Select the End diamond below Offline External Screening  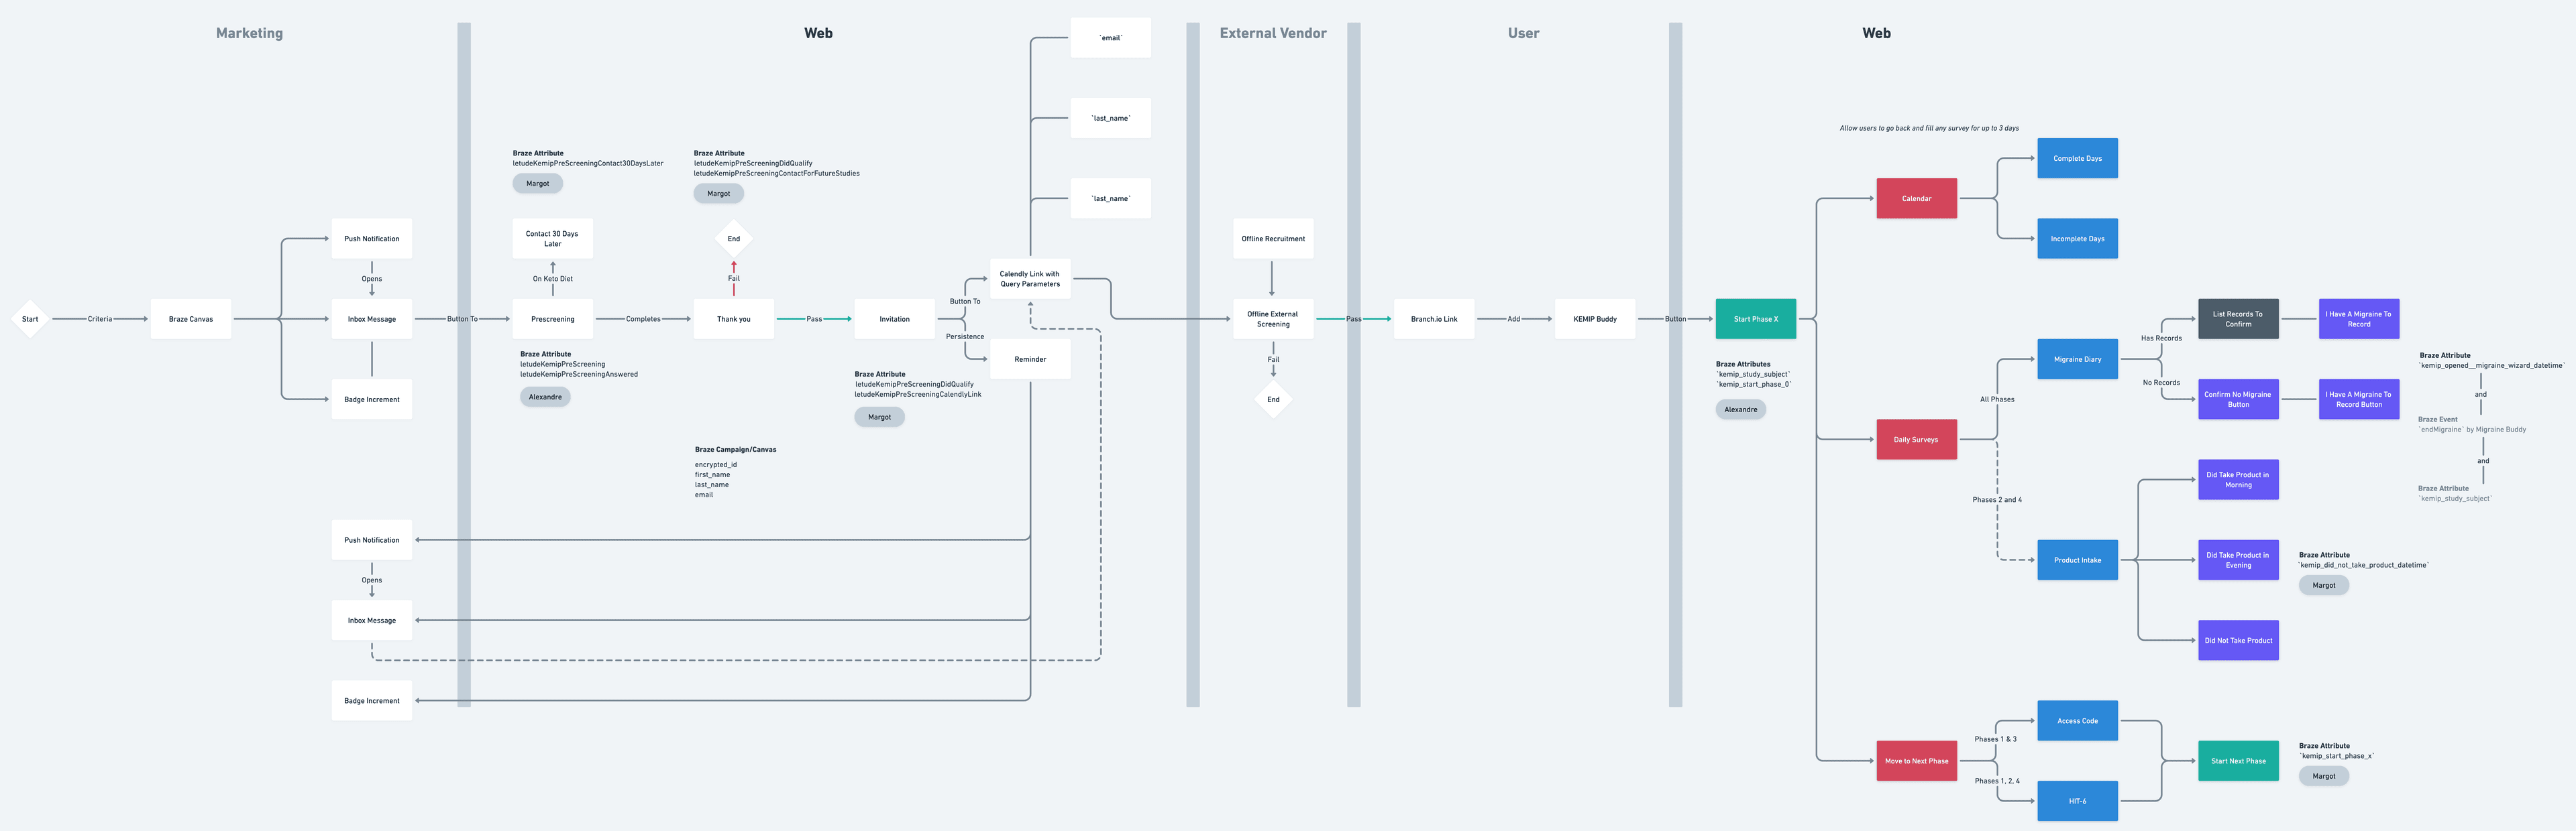(1272, 399)
